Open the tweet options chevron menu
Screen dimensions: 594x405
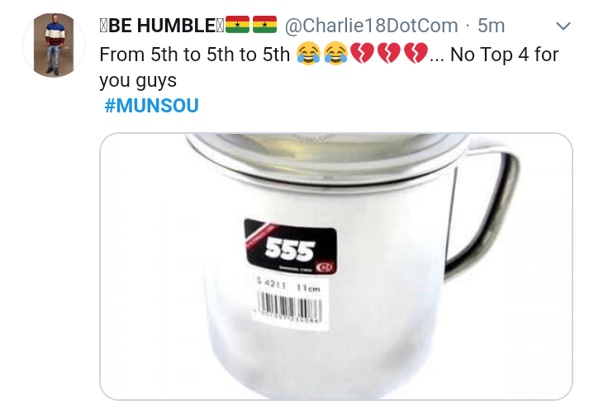tap(563, 26)
